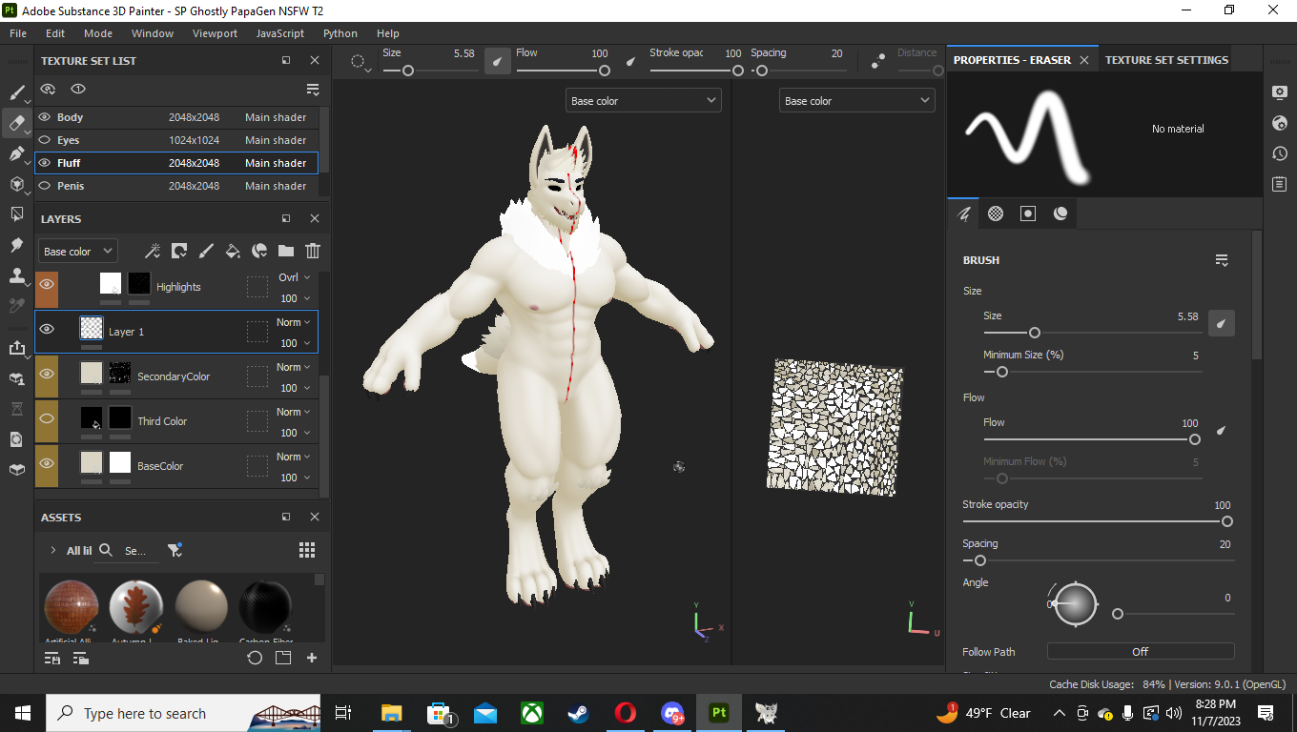Image resolution: width=1297 pixels, height=732 pixels.
Task: Click the Follow Path Off button
Action: 1140,652
